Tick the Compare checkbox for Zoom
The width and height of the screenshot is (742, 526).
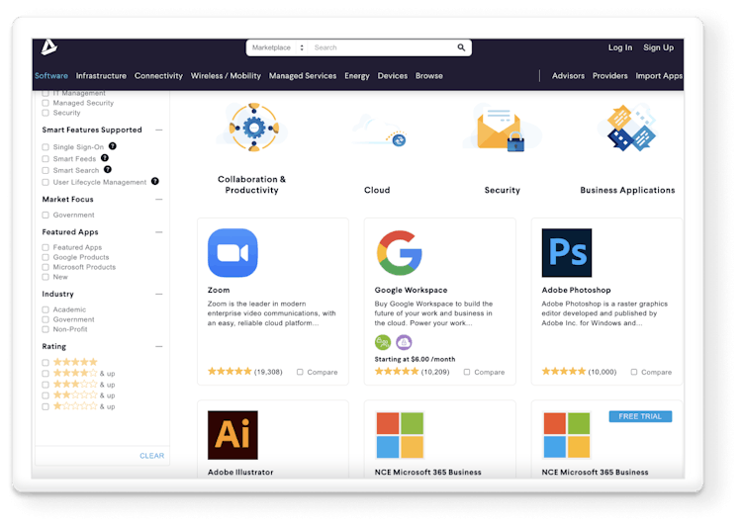302,373
